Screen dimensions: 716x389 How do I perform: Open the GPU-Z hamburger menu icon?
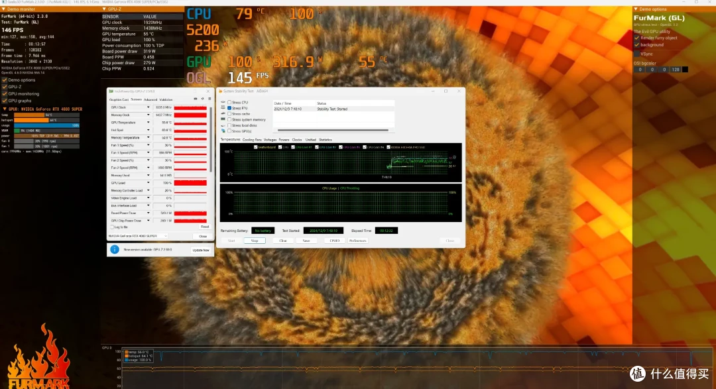coord(209,99)
